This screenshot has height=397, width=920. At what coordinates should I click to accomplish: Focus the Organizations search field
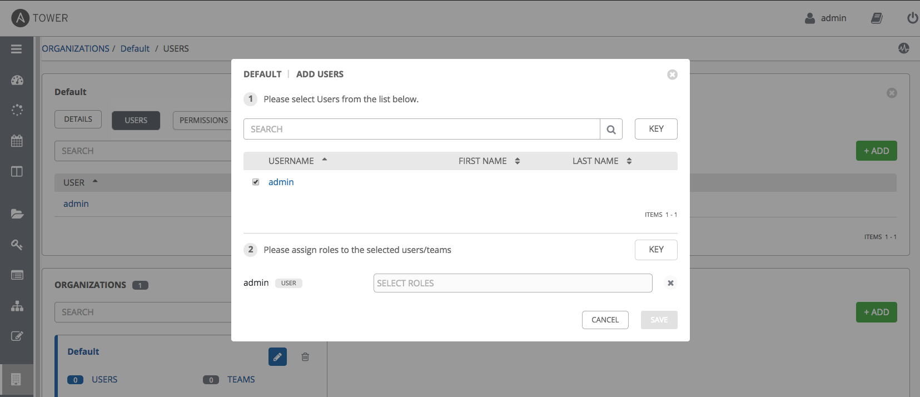click(143, 312)
